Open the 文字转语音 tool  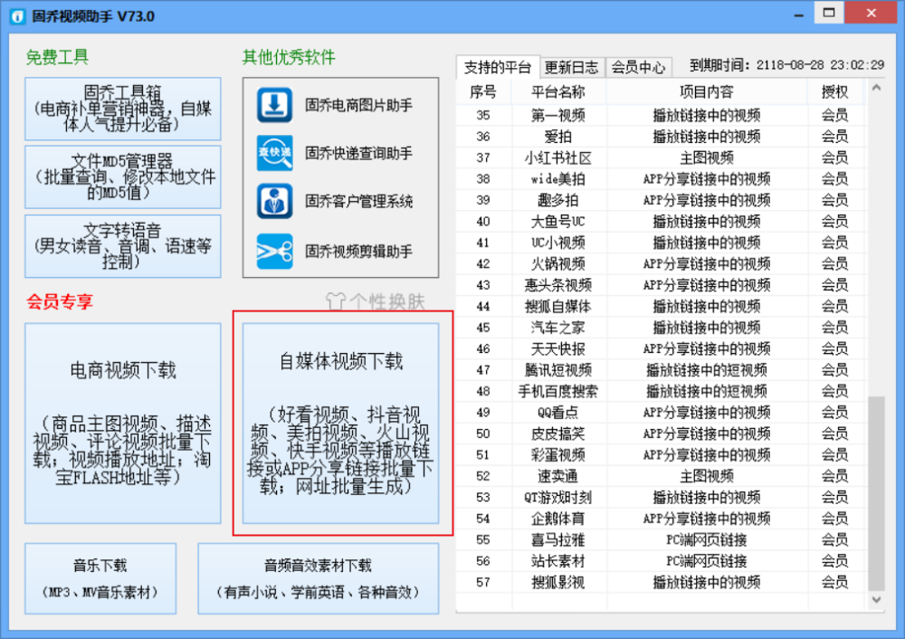coord(122,246)
